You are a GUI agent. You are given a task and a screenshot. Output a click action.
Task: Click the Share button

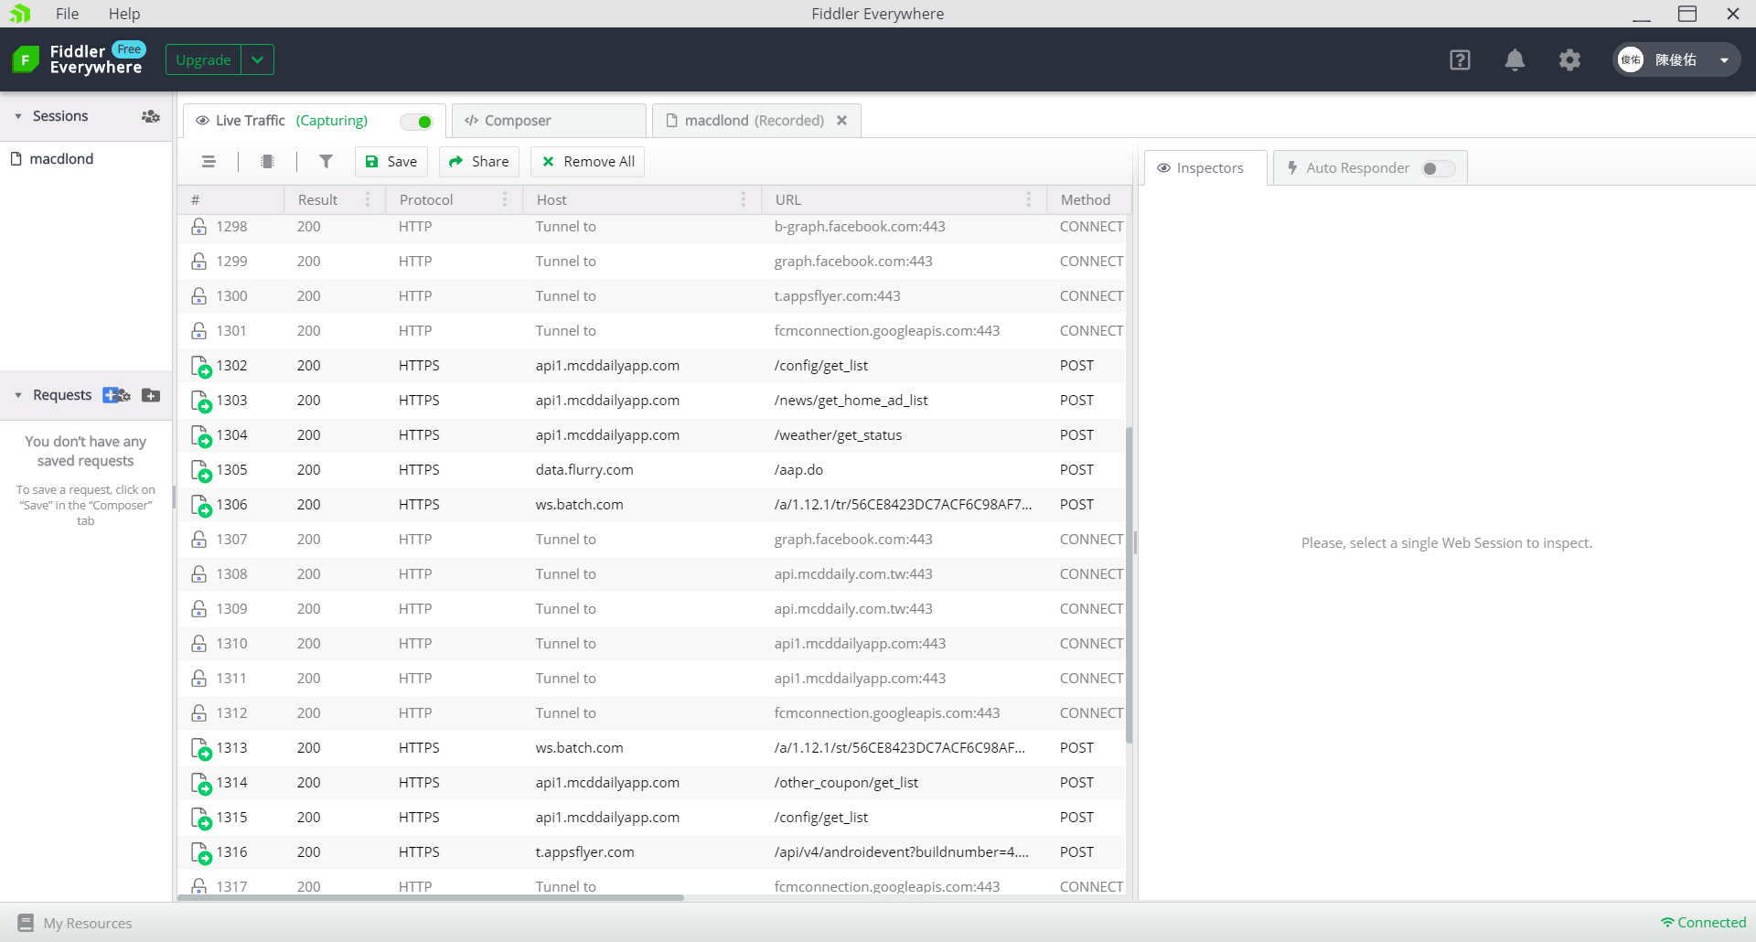[x=479, y=162]
